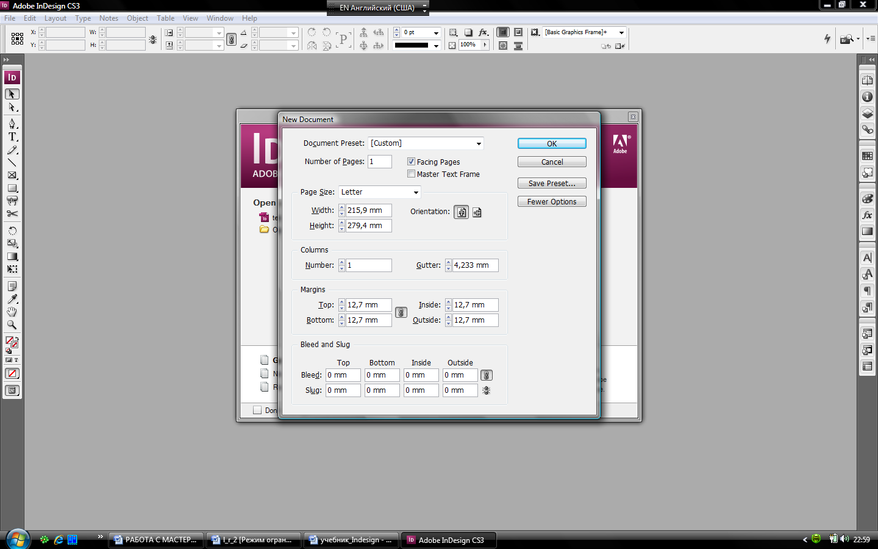
Task: Click Cancel in New Document dialog
Action: pos(552,162)
